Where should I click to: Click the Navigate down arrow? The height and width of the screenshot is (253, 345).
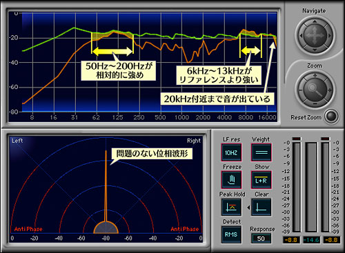[315, 50]
